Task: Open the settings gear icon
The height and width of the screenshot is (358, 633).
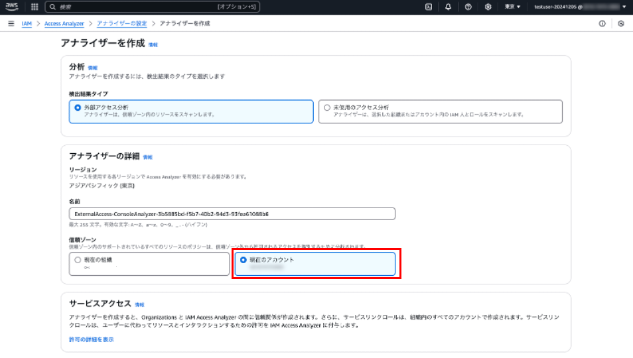Action: pos(488,7)
